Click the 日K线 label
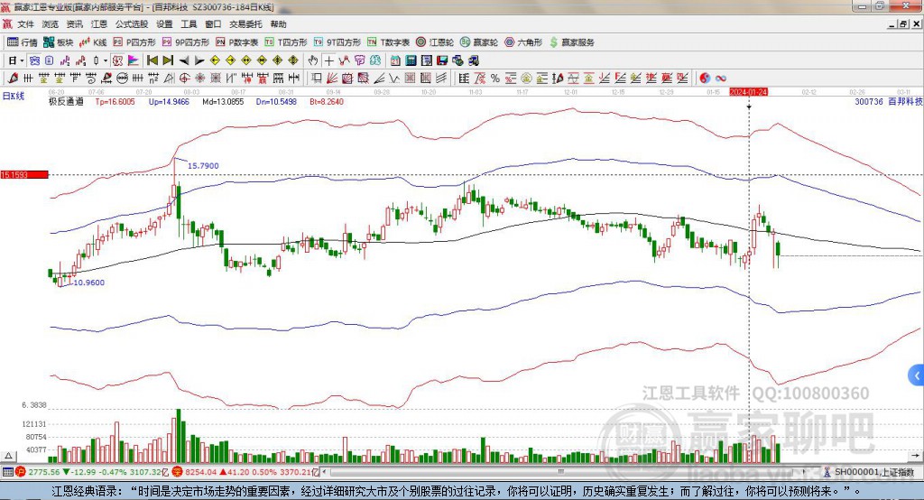 point(14,96)
